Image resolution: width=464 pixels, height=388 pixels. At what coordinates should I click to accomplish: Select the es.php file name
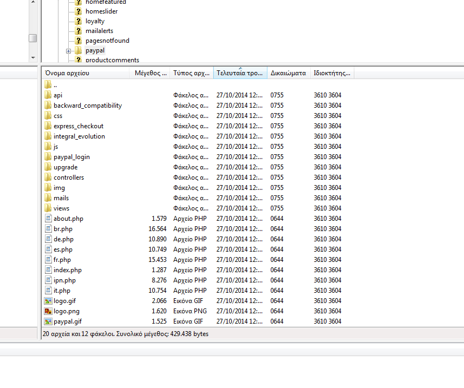(63, 249)
